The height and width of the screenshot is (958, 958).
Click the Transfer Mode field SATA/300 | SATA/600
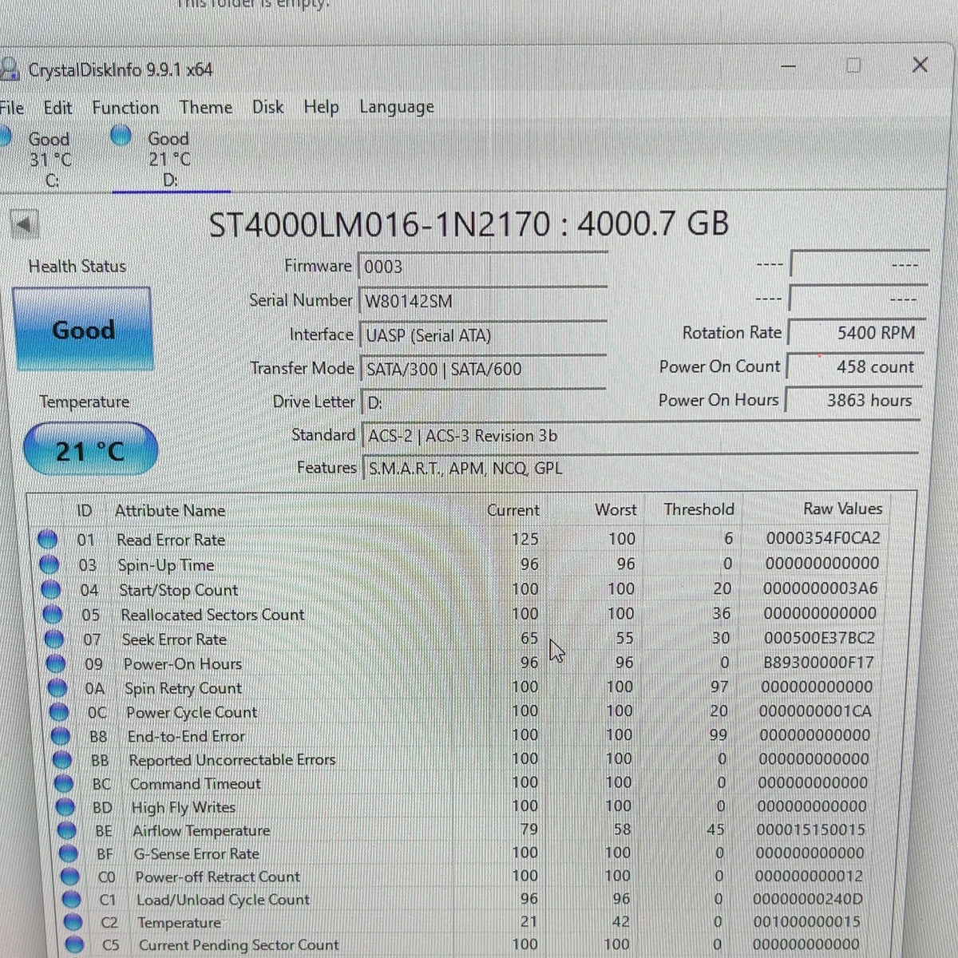pos(483,369)
